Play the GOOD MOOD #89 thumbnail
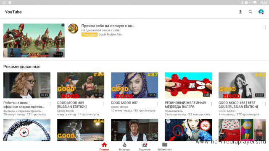The image size is (269, 151). pyautogui.click(x=81, y=85)
